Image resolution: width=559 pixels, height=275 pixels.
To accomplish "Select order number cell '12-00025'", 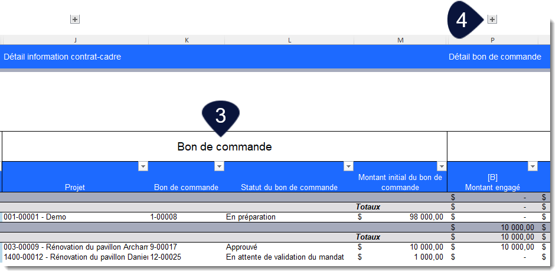I will [x=187, y=257].
